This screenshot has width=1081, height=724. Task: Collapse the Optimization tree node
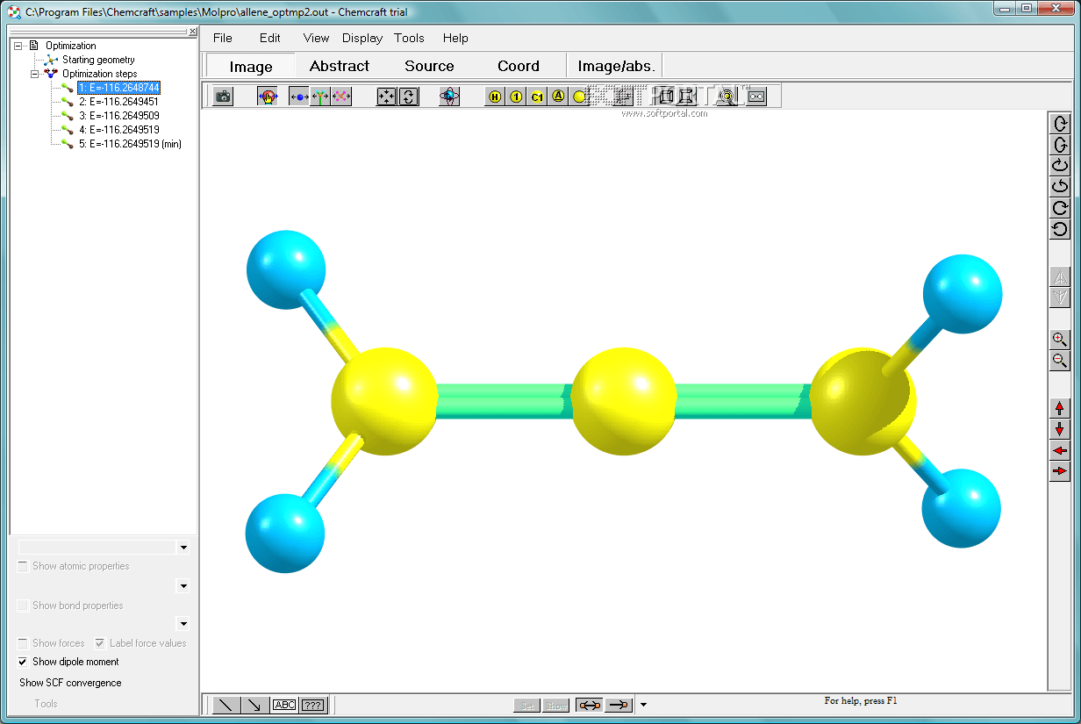(18, 46)
